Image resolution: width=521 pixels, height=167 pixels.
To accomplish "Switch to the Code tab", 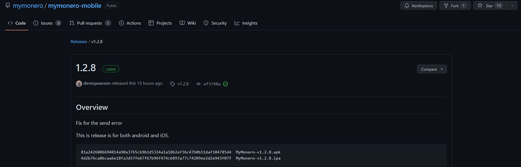I will [16, 23].
